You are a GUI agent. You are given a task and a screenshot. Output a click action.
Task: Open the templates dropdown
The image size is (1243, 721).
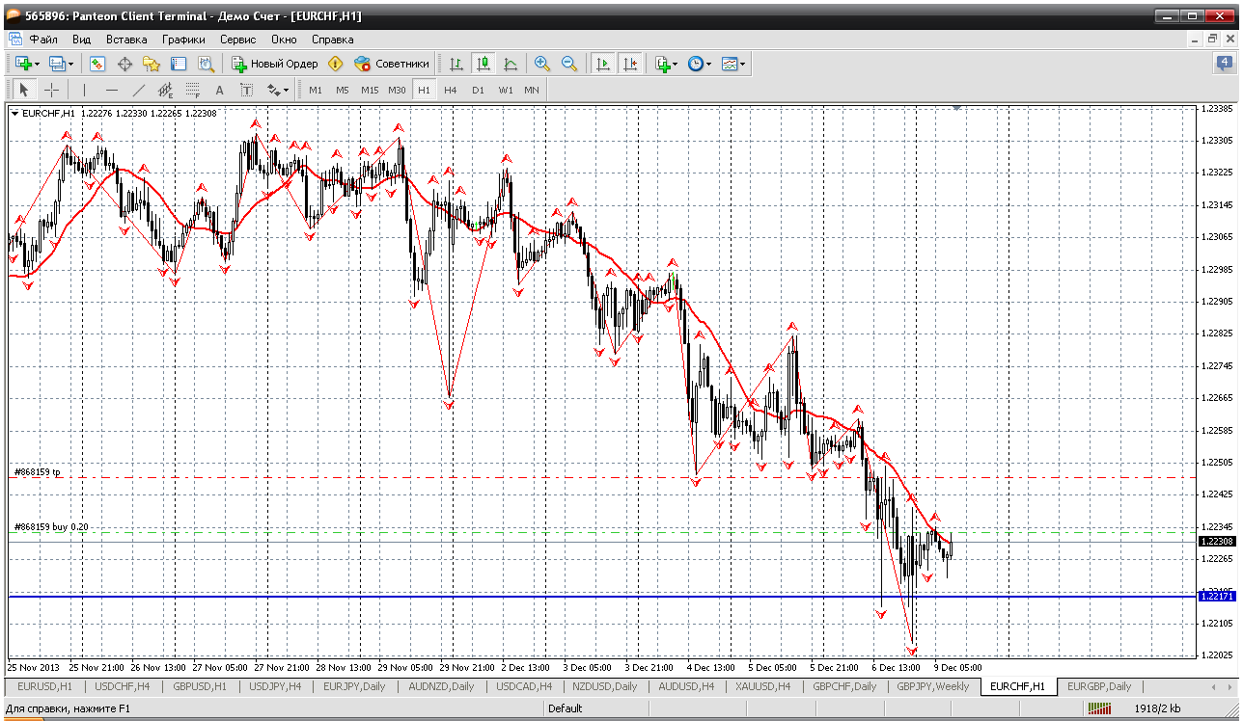733,64
